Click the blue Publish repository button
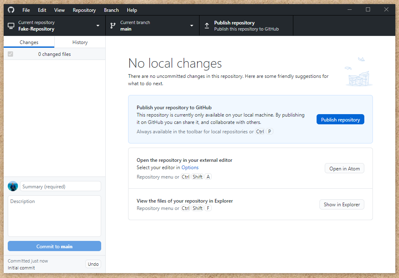 (x=340, y=119)
